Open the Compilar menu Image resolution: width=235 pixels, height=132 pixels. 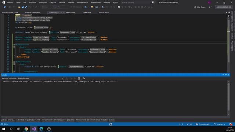[43, 3]
